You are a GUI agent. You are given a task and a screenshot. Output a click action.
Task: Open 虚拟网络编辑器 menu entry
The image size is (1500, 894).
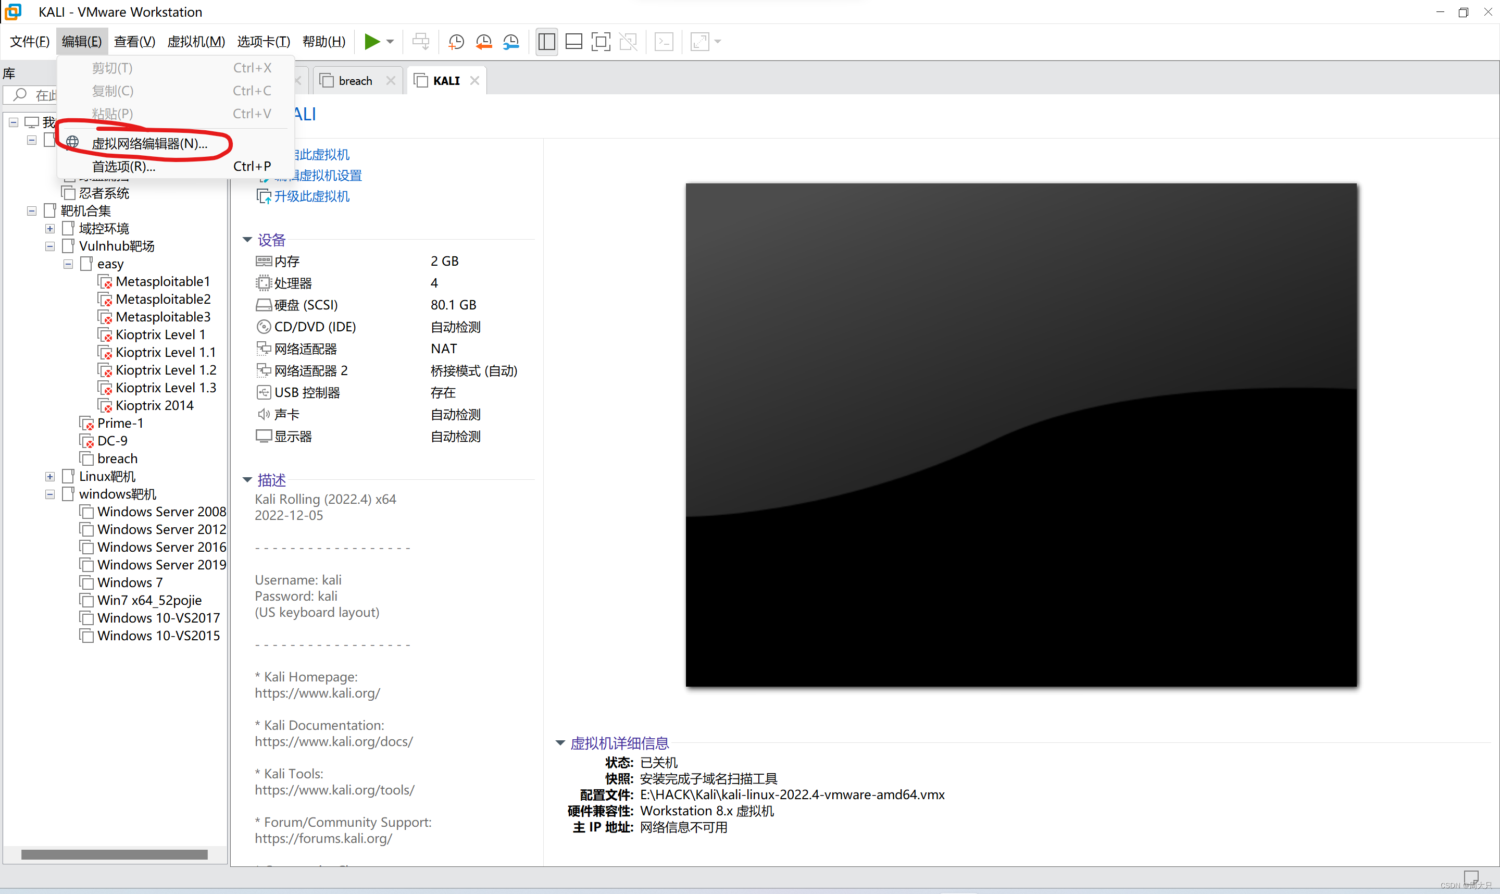pos(149,143)
